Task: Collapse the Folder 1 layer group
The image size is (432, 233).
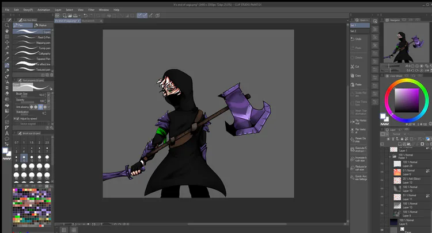Action: [x=390, y=157]
